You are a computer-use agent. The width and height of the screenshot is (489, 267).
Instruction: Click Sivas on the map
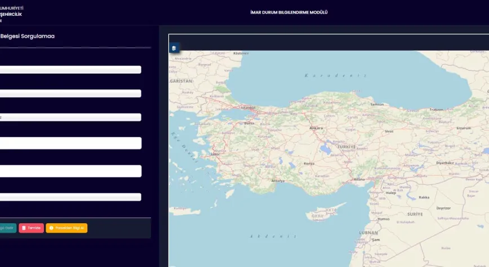click(389, 132)
